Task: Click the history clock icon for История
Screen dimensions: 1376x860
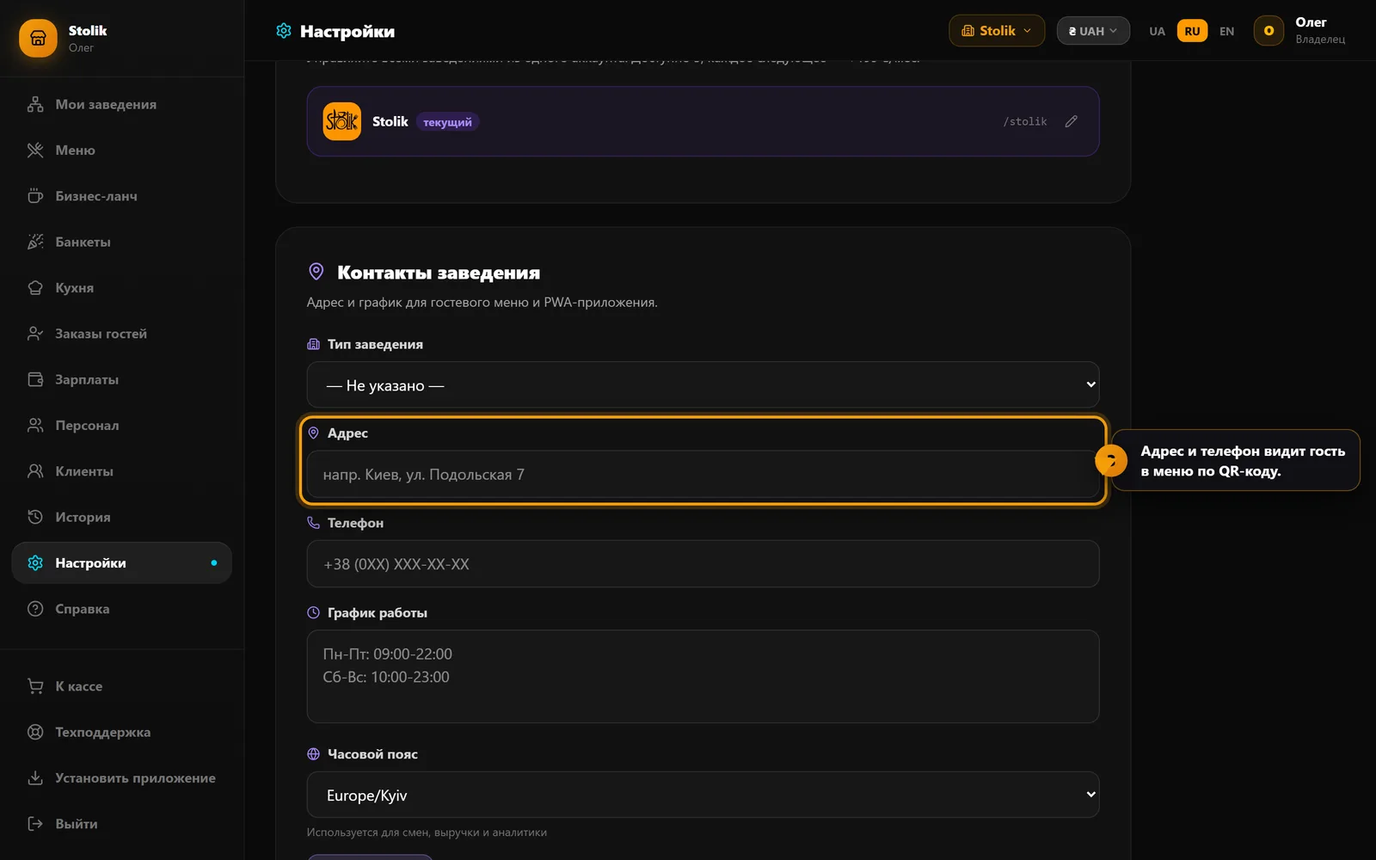Action: point(35,517)
